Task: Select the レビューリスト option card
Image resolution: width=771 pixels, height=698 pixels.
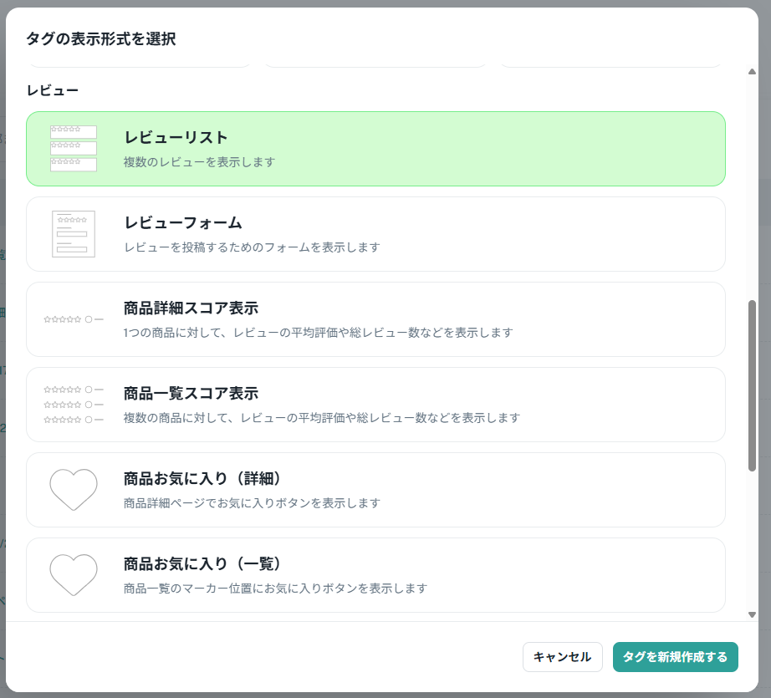Action: (375, 149)
